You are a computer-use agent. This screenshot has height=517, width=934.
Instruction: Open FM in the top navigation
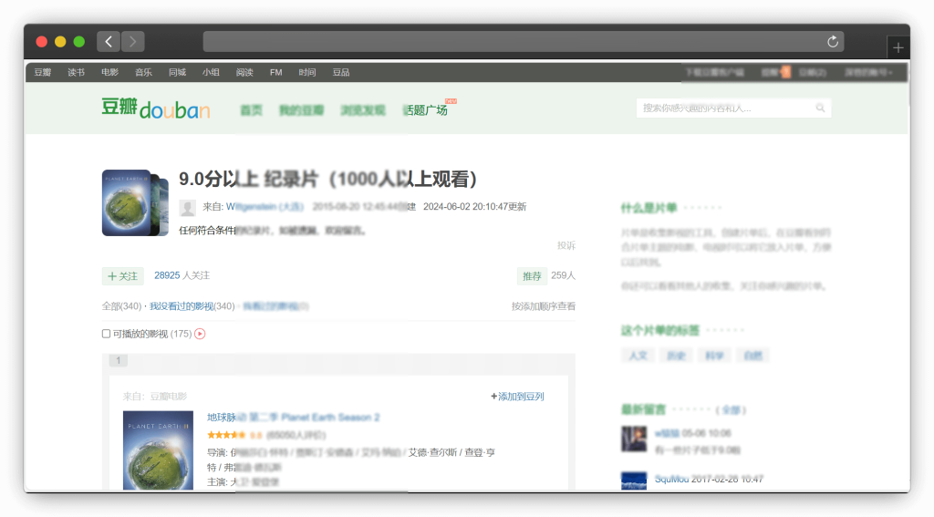coord(275,72)
